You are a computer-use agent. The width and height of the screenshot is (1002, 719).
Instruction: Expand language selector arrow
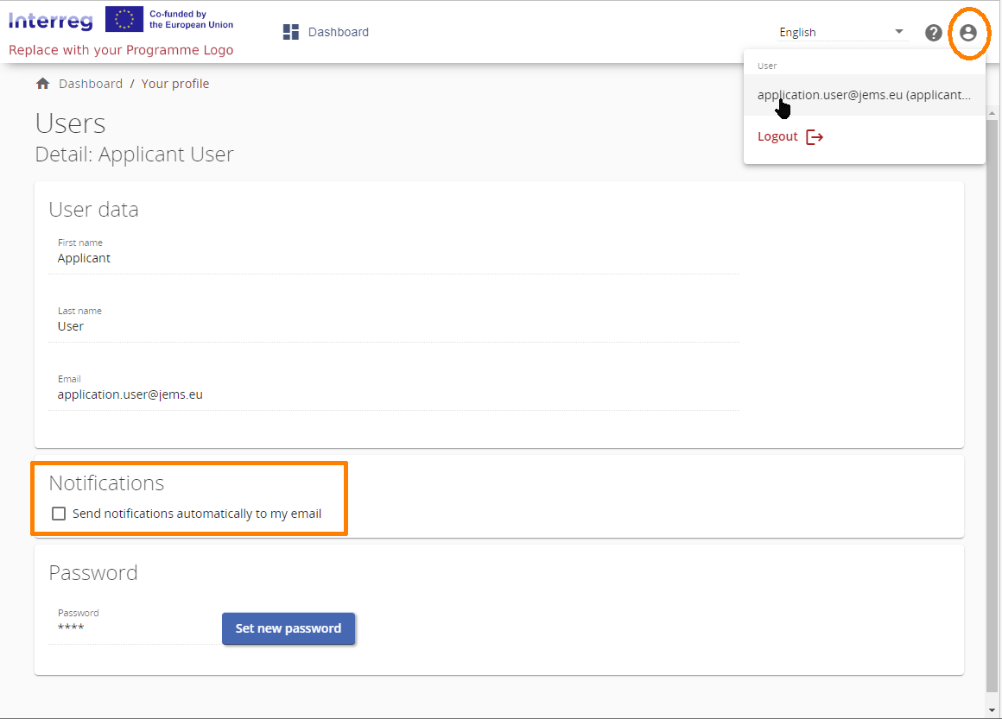click(899, 32)
